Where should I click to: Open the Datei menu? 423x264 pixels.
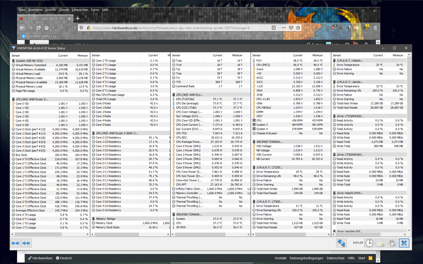click(22, 10)
